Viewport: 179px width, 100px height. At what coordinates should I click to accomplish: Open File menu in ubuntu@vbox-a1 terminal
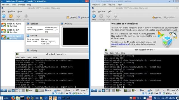pyautogui.click(x=106, y=53)
